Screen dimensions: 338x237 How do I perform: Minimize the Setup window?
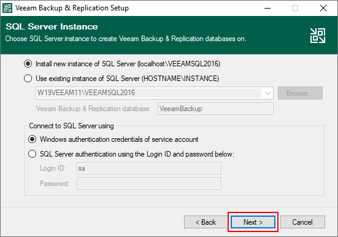coord(267,8)
